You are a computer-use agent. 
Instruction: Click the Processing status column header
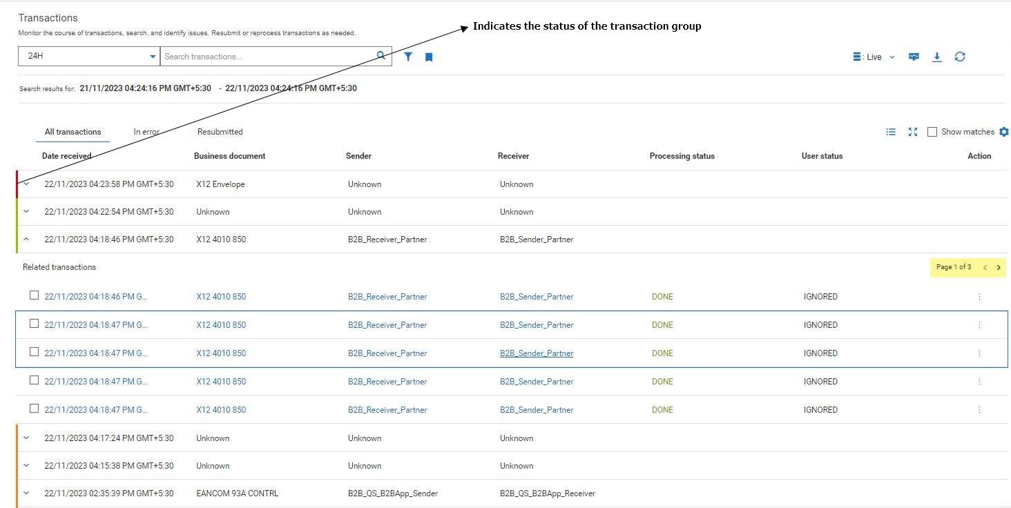point(682,156)
